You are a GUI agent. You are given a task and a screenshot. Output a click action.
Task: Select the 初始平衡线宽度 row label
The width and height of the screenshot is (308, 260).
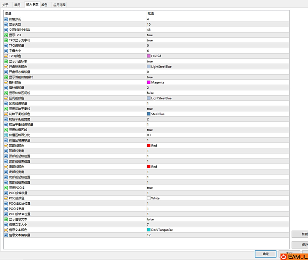pos(20,119)
